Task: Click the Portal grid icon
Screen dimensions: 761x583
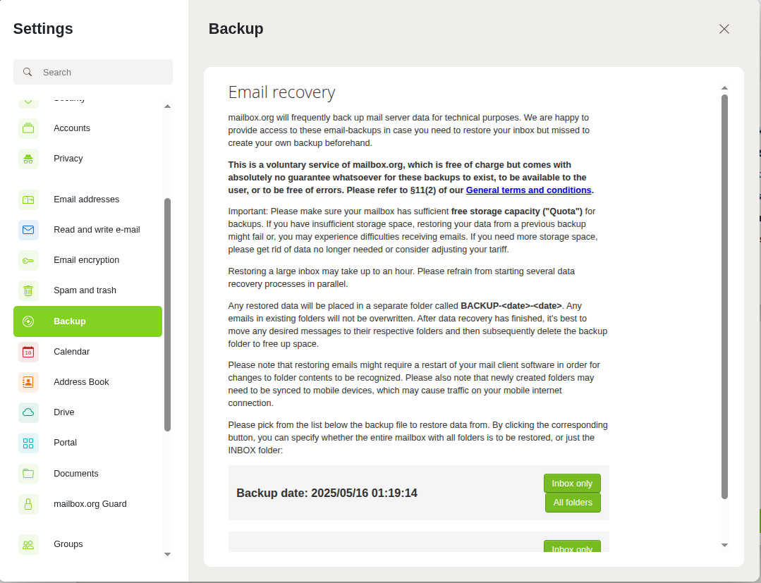Action: (28, 443)
